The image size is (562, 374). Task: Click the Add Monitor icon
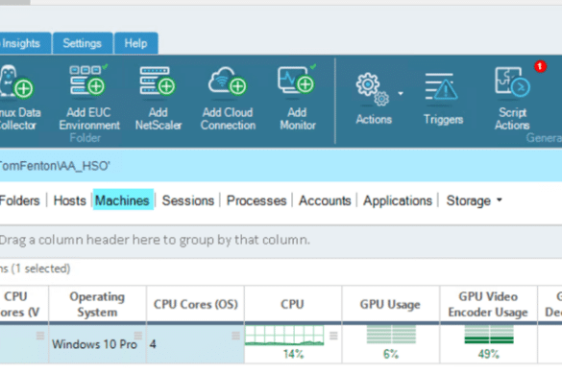(297, 80)
